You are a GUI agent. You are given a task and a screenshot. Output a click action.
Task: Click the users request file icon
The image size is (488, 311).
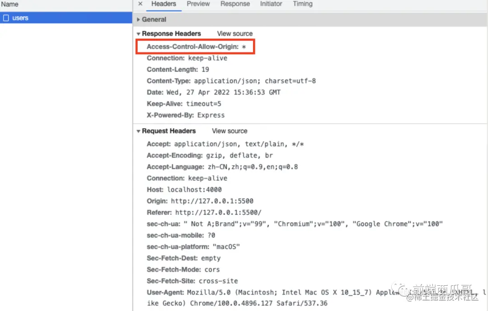tap(6, 18)
